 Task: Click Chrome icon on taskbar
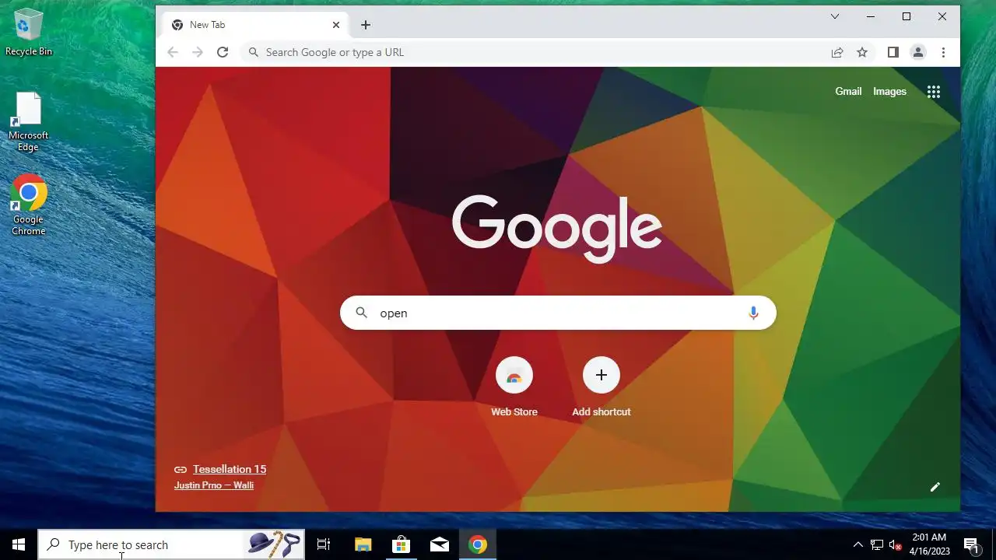pos(478,544)
